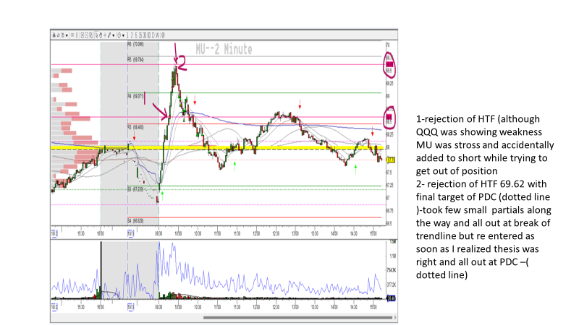Switch chart to 15 minute timeframe
The image size is (579, 325).
coord(140,35)
